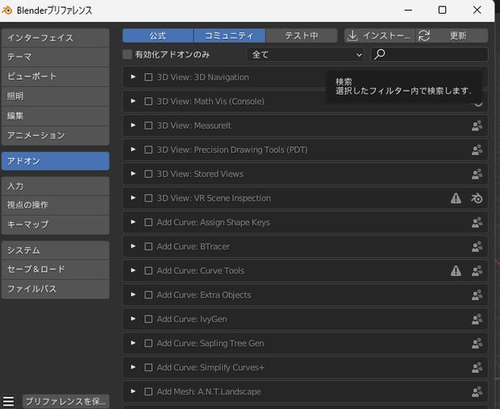
Task: Toggle テスト中 support level filter
Action: click(302, 35)
